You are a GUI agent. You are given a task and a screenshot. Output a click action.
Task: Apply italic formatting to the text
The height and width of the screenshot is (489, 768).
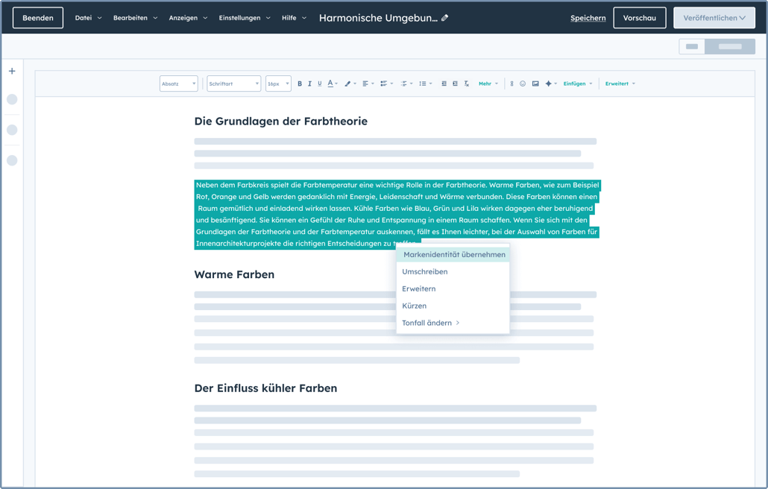point(309,83)
